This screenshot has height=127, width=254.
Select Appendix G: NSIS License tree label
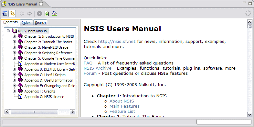coord(44,97)
